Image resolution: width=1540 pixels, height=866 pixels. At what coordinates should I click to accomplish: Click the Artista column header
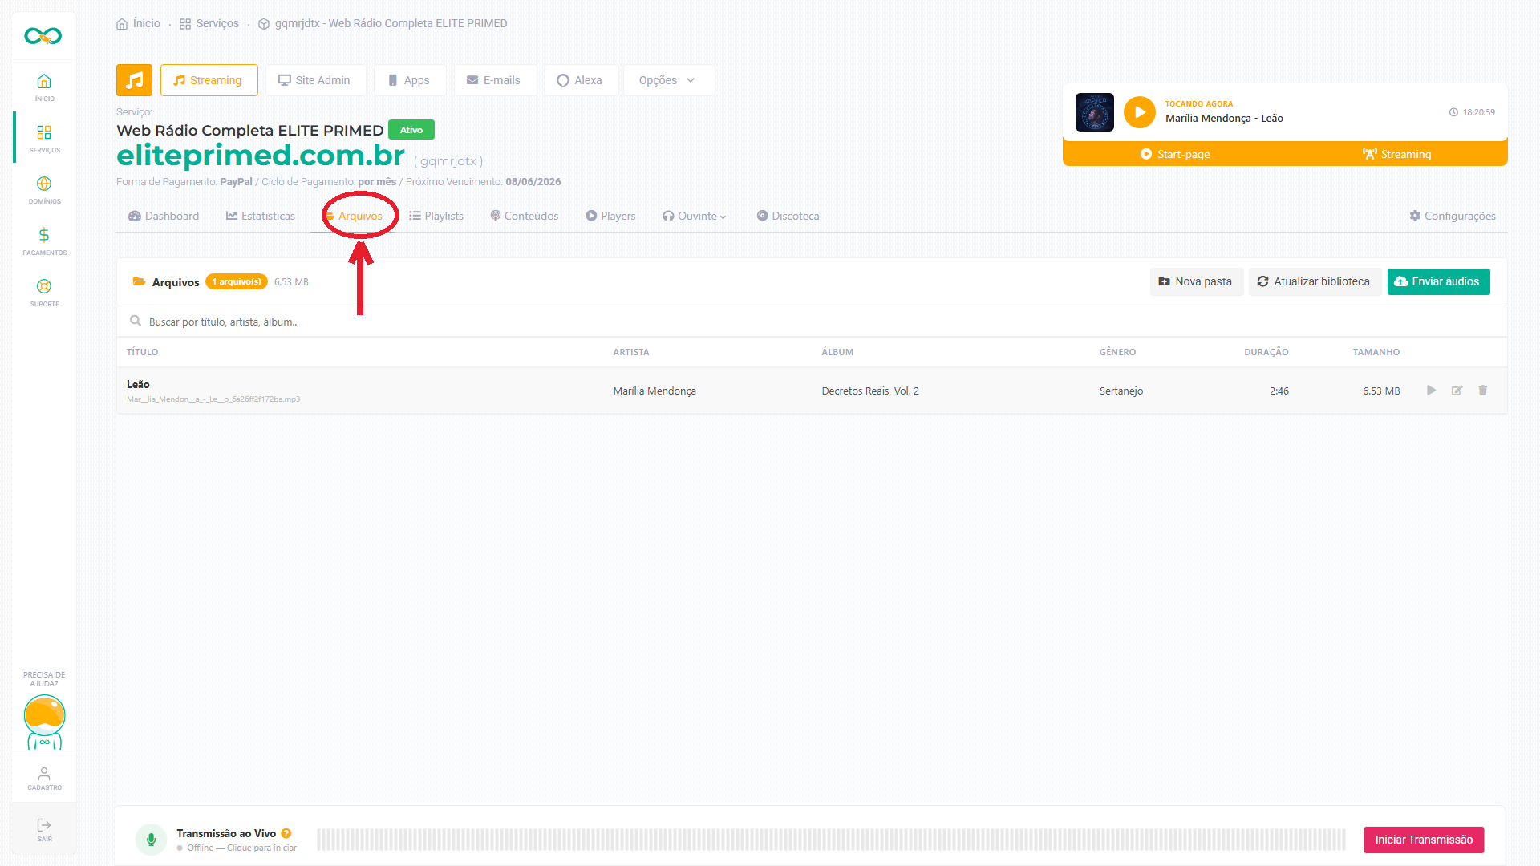point(631,352)
